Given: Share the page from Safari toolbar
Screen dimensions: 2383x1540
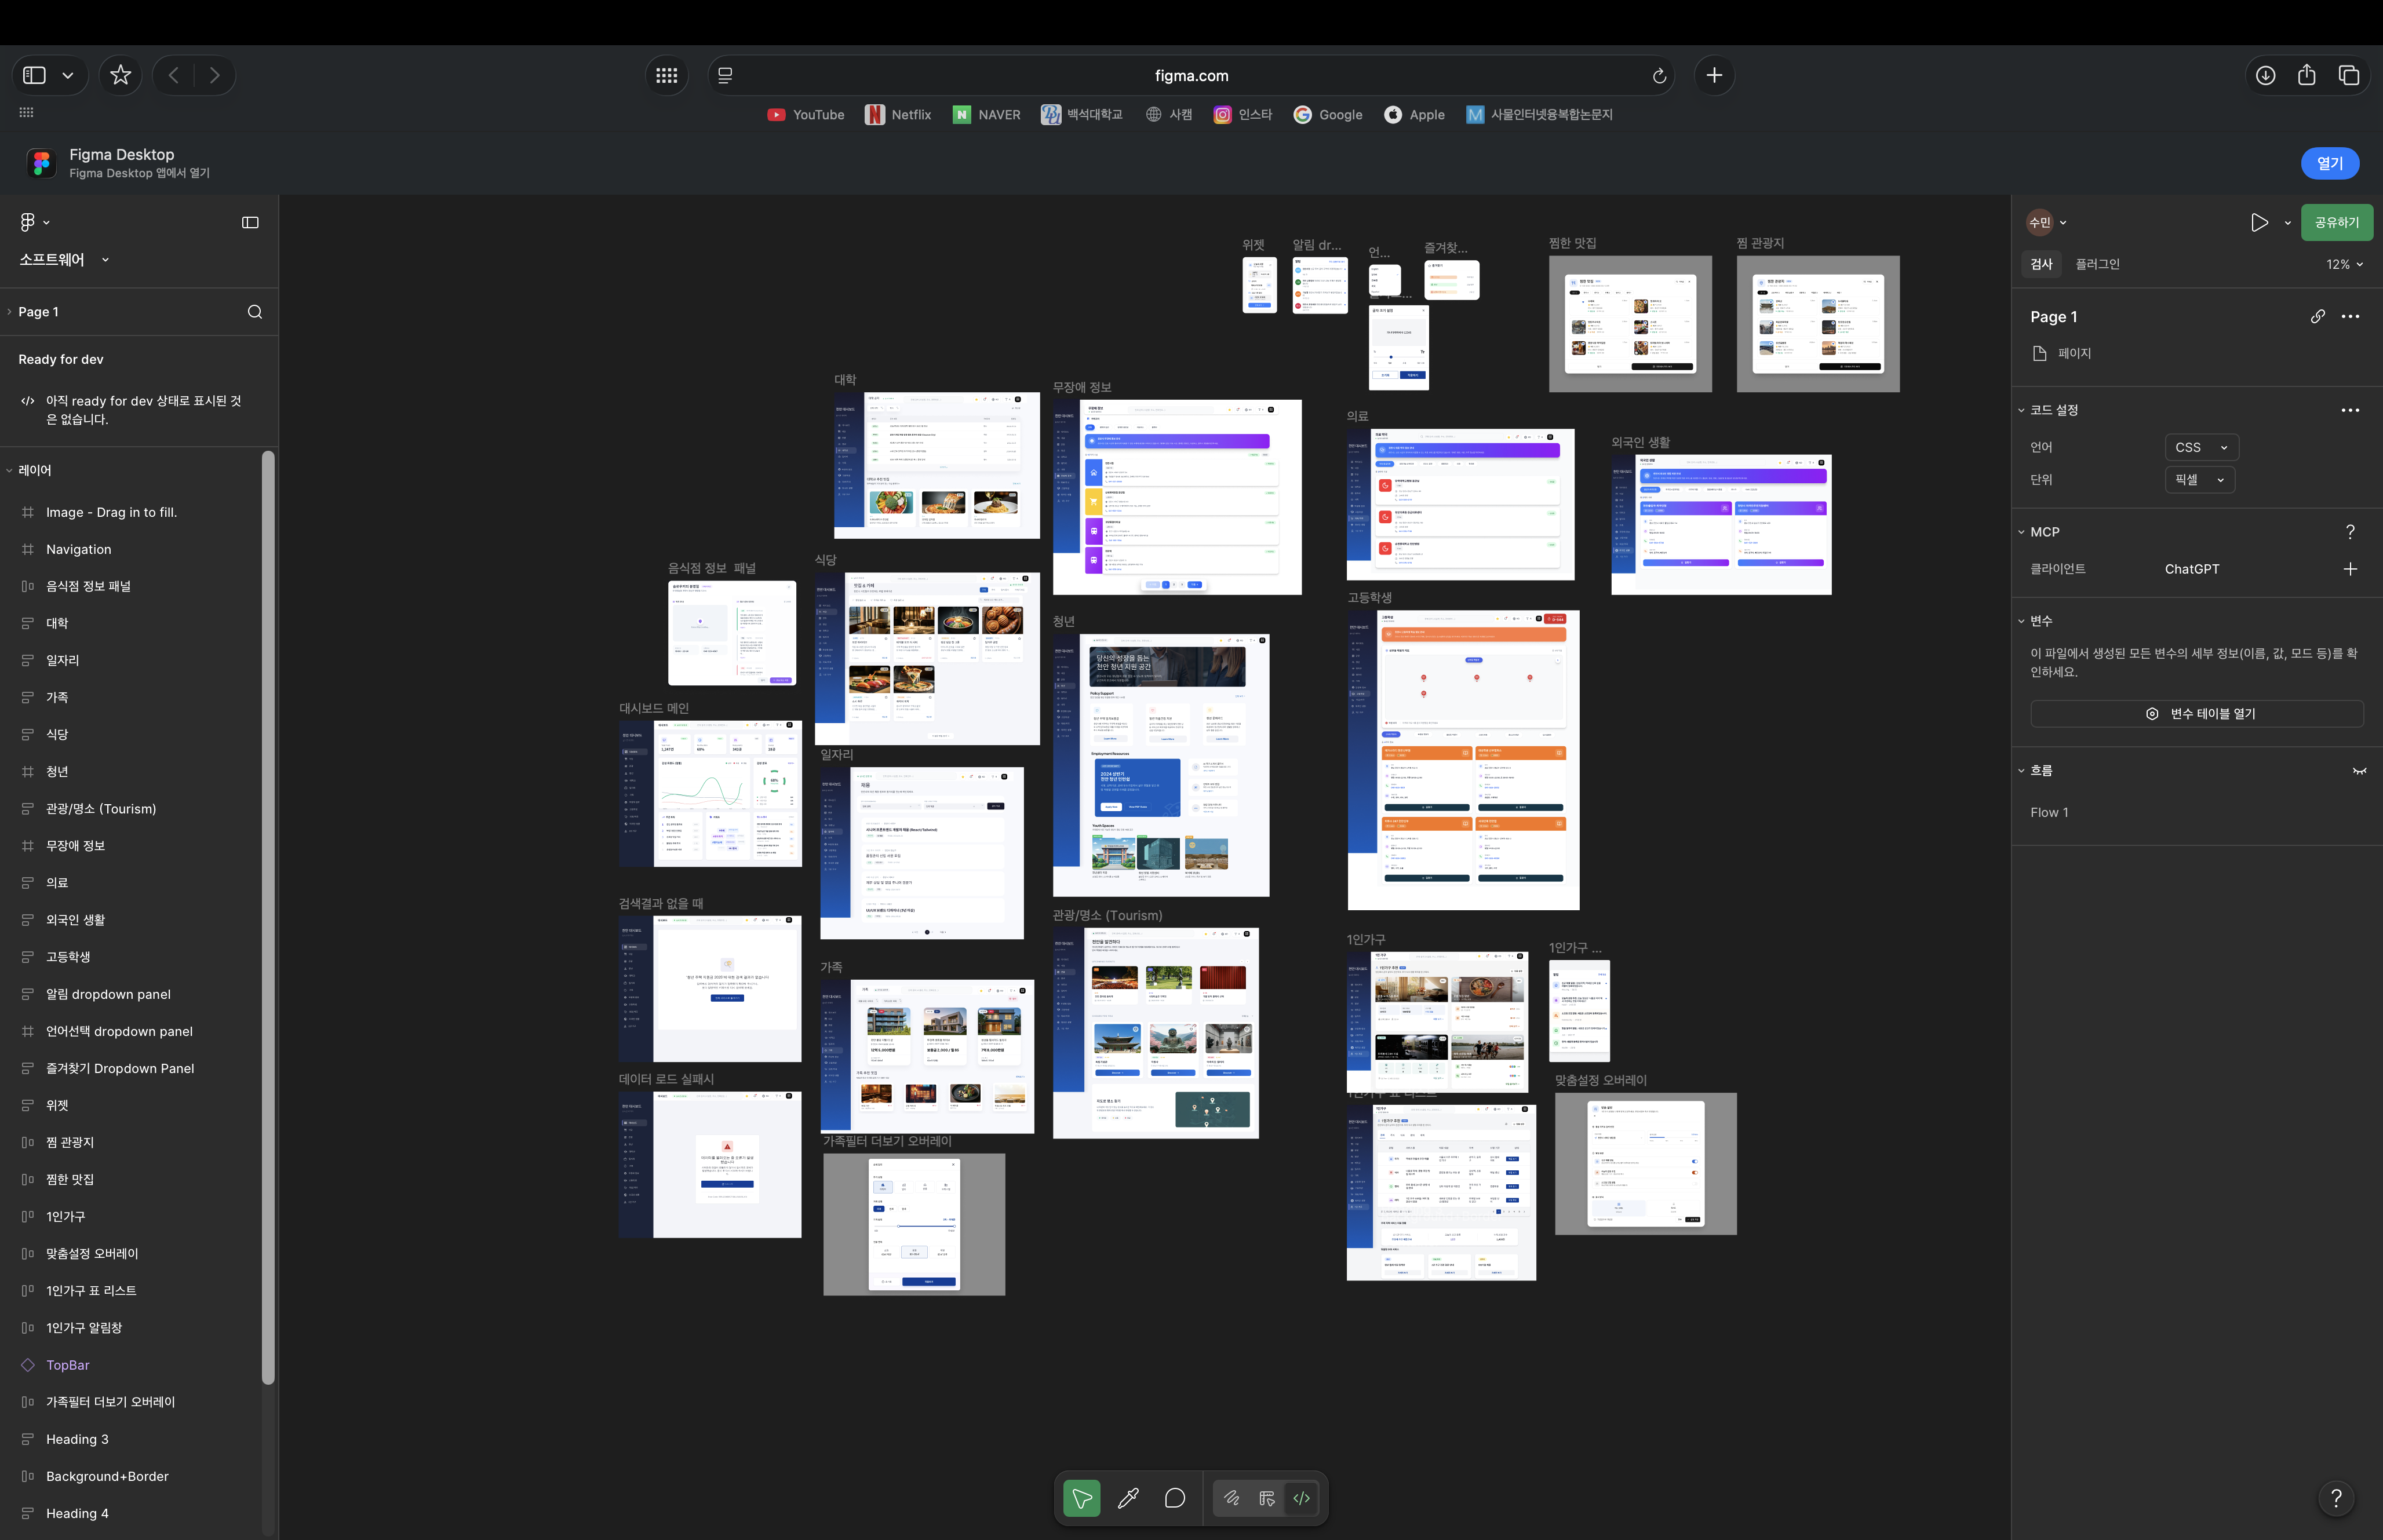Looking at the screenshot, I should 2307,75.
